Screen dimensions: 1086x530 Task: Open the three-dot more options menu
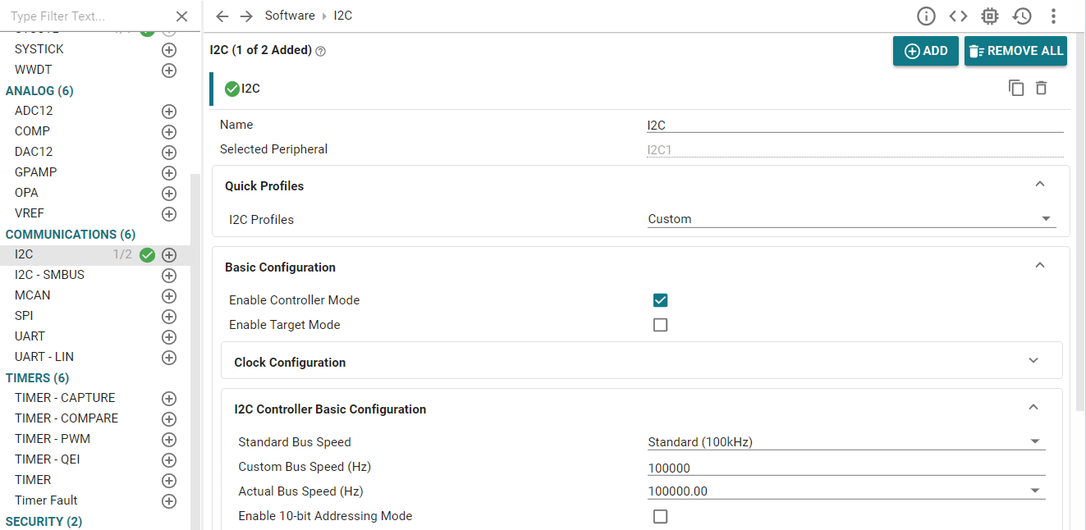[x=1054, y=16]
